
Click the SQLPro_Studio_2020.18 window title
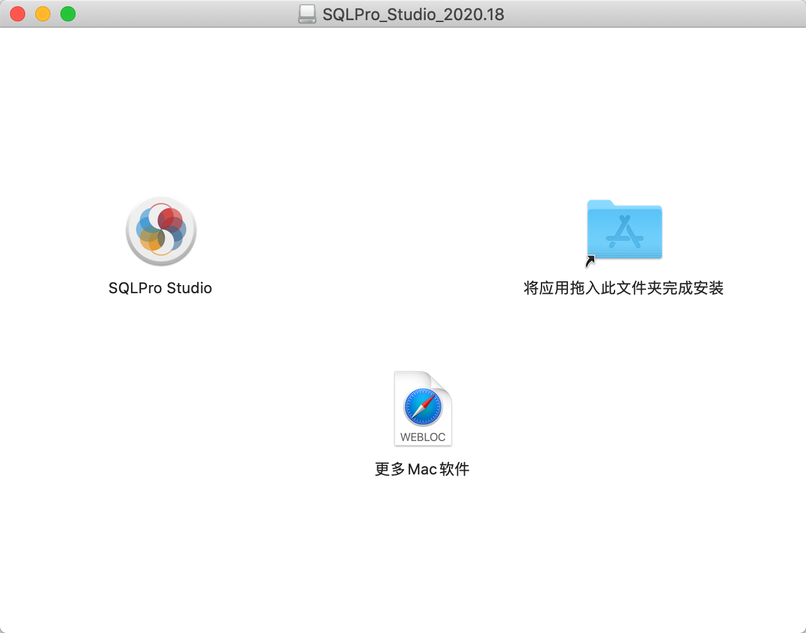tap(413, 14)
